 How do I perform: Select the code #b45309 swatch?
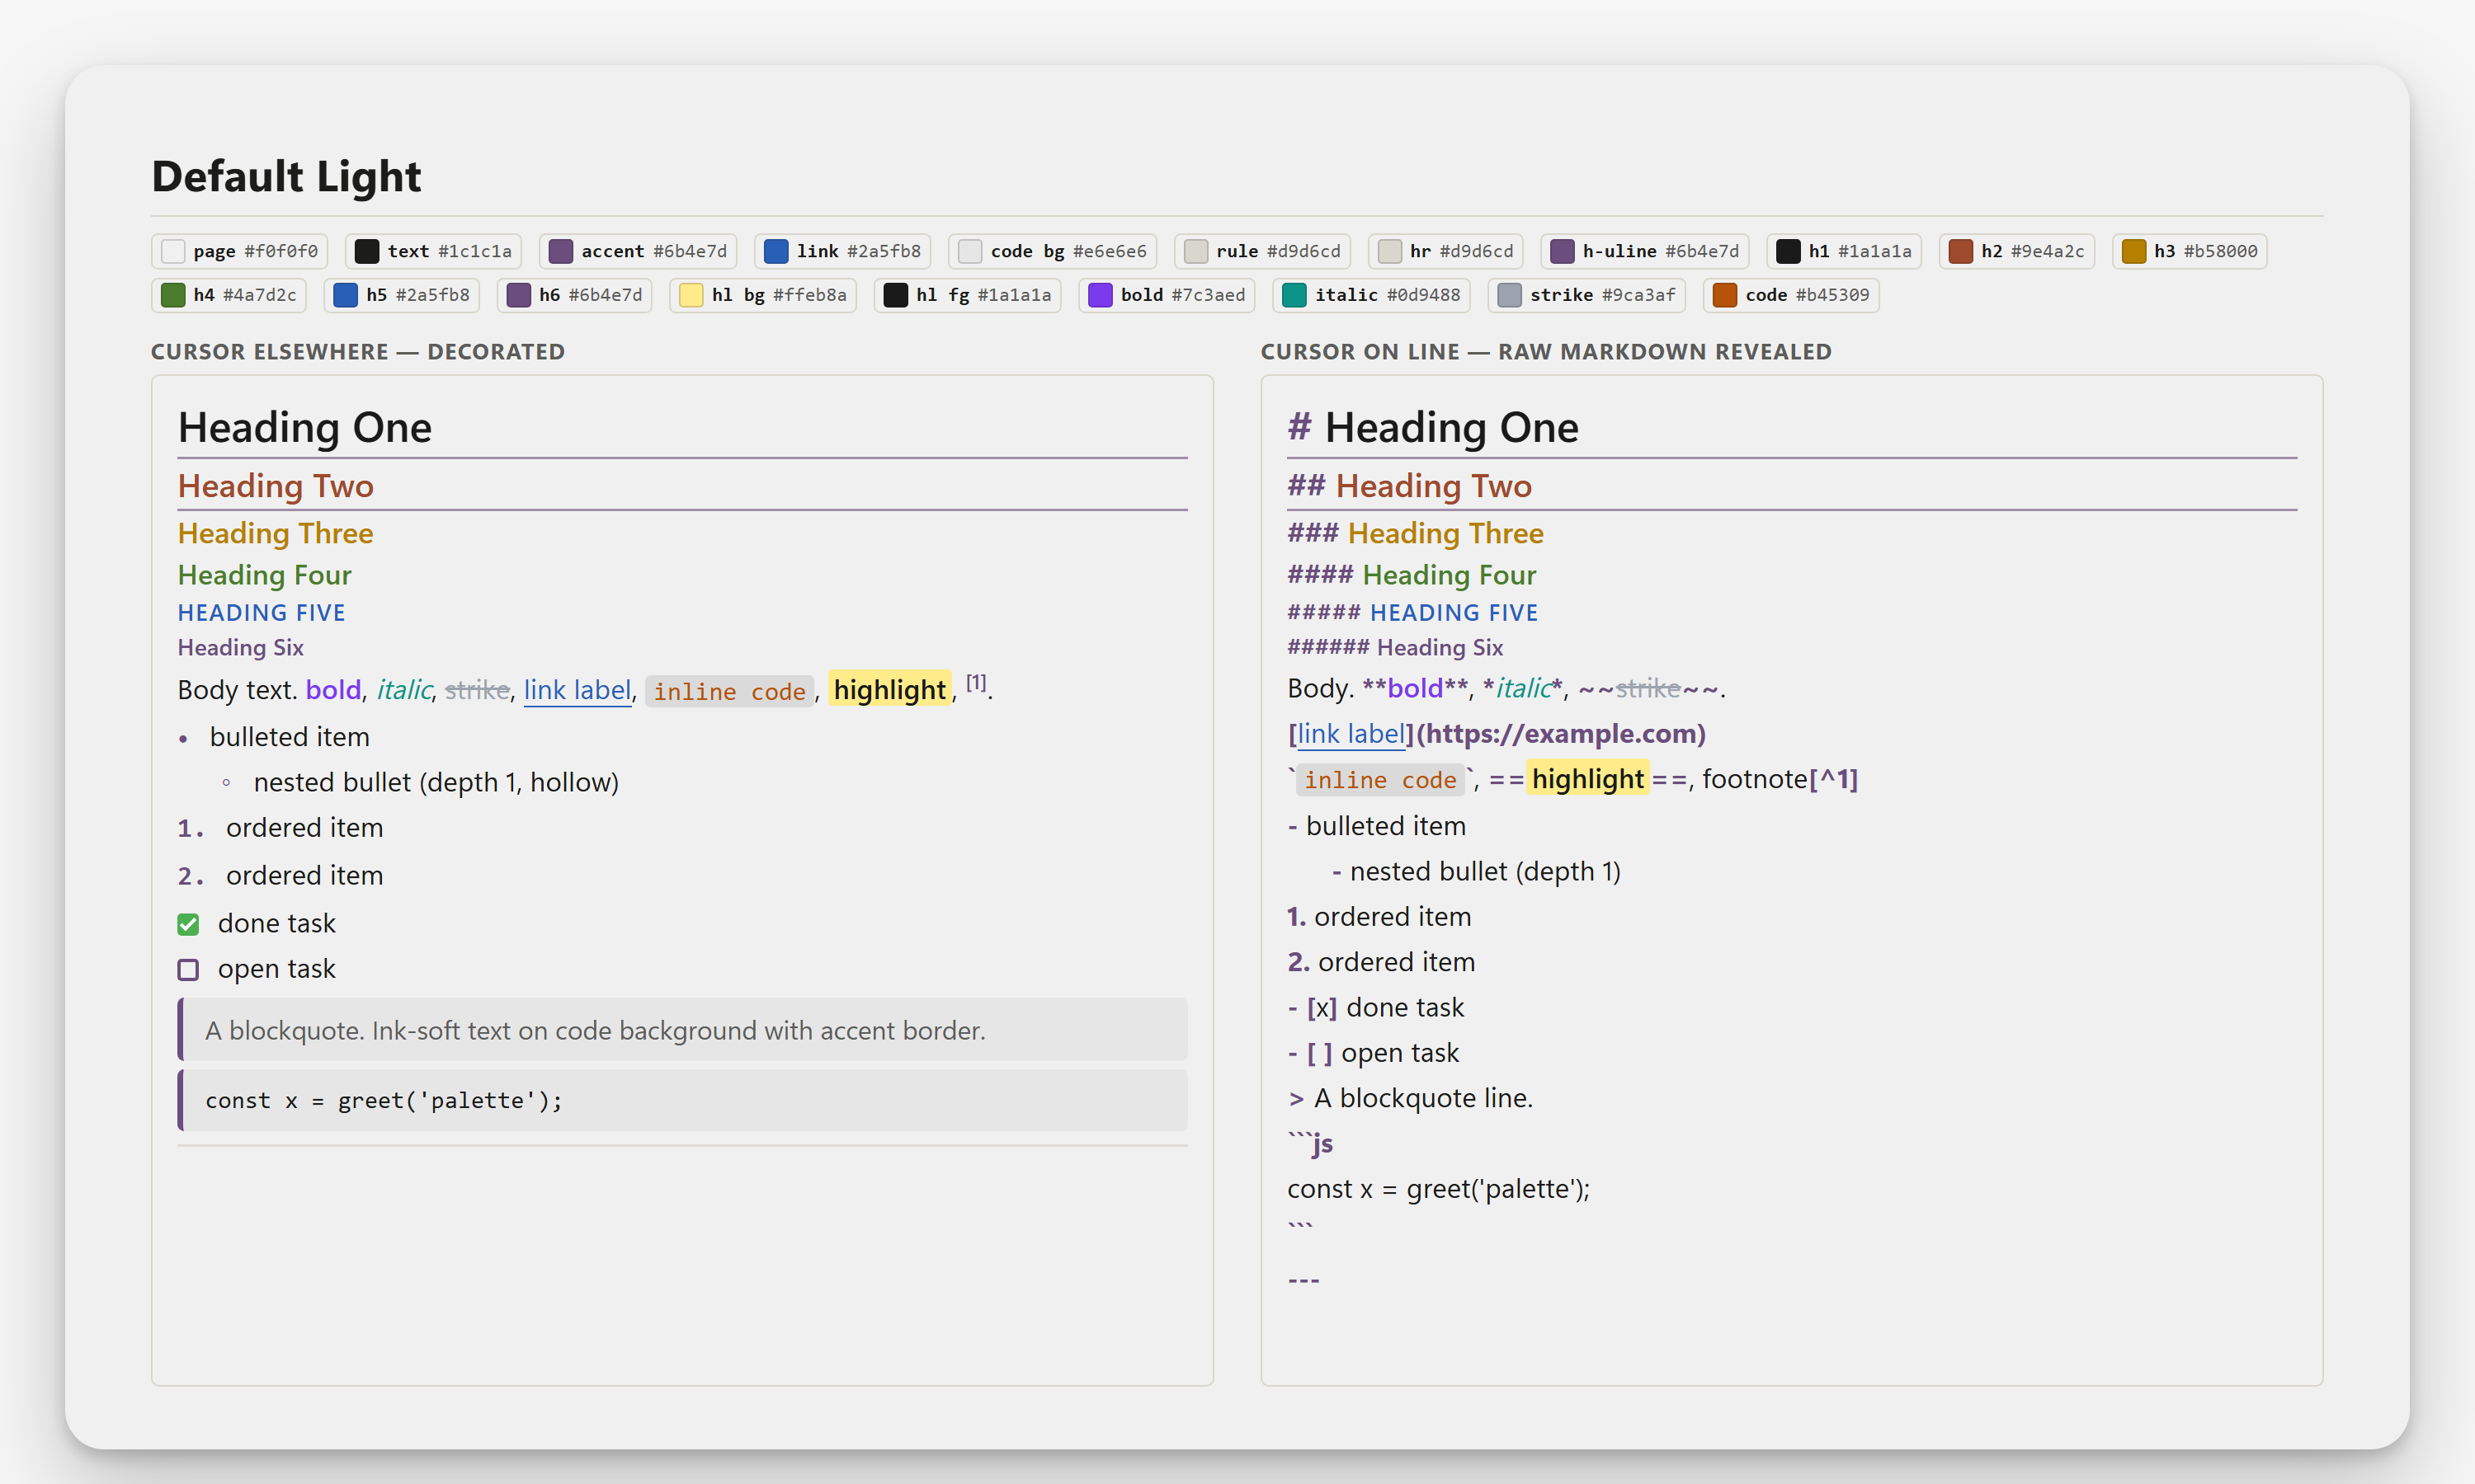pos(1791,295)
